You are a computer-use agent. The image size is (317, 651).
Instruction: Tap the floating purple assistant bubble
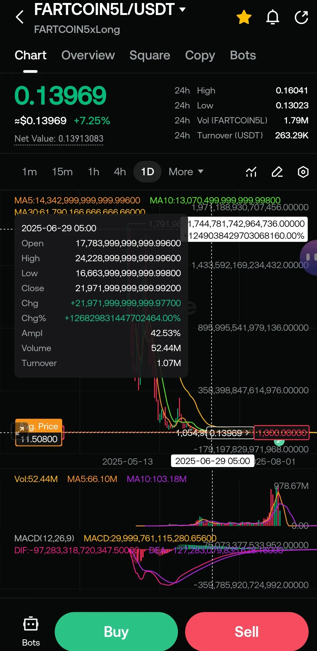[x=309, y=257]
